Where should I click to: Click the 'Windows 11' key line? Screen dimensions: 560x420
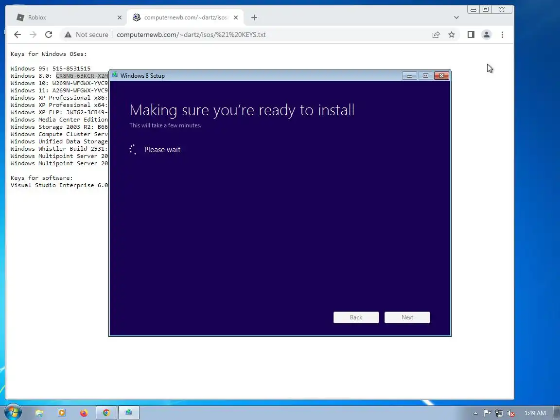pyautogui.click(x=59, y=90)
